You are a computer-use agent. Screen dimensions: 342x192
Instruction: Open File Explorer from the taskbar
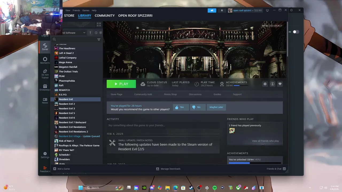168,188
